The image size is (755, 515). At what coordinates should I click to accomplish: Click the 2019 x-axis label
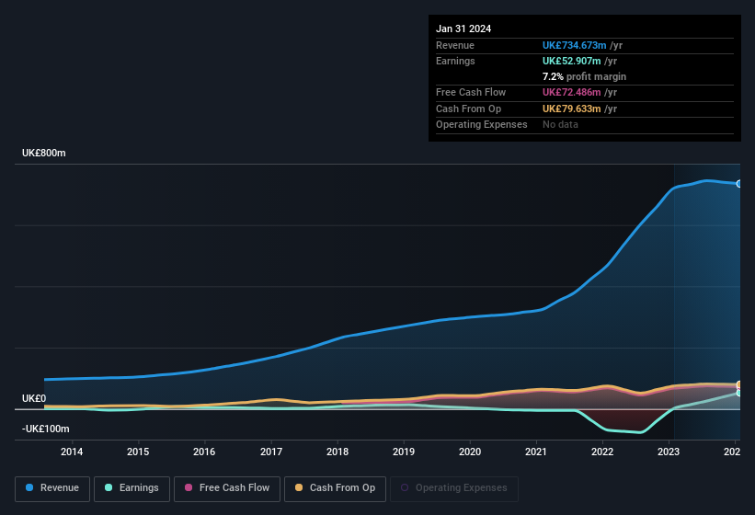pos(404,452)
